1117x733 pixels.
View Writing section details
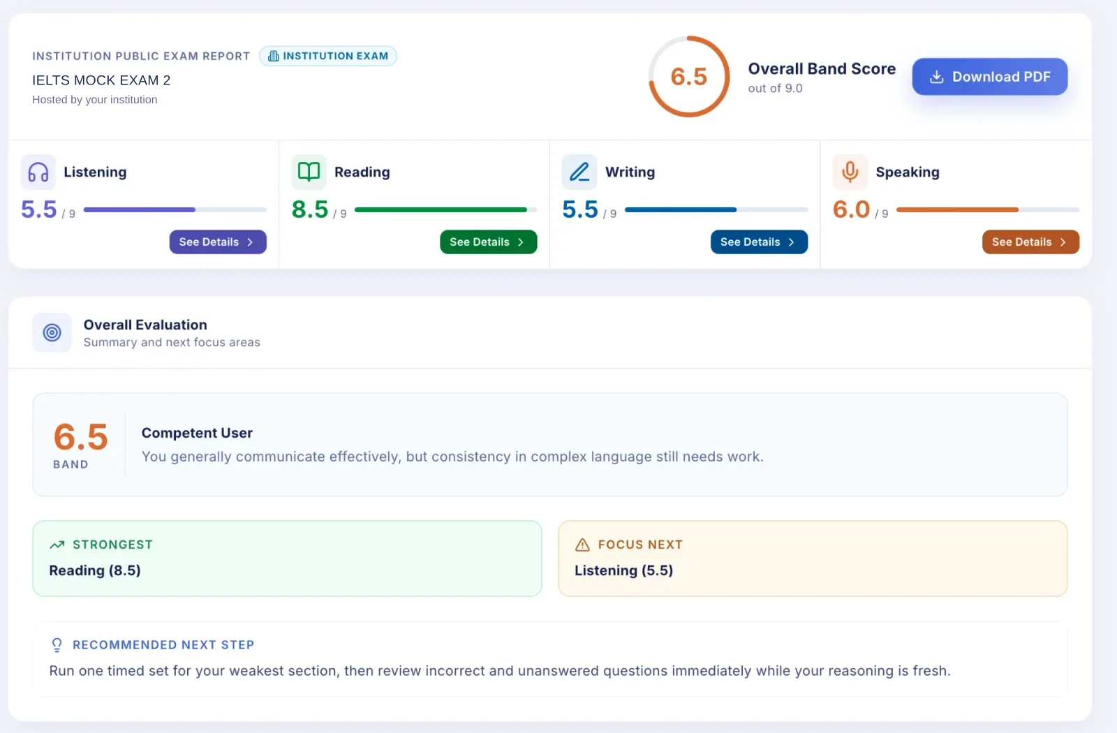pyautogui.click(x=759, y=242)
